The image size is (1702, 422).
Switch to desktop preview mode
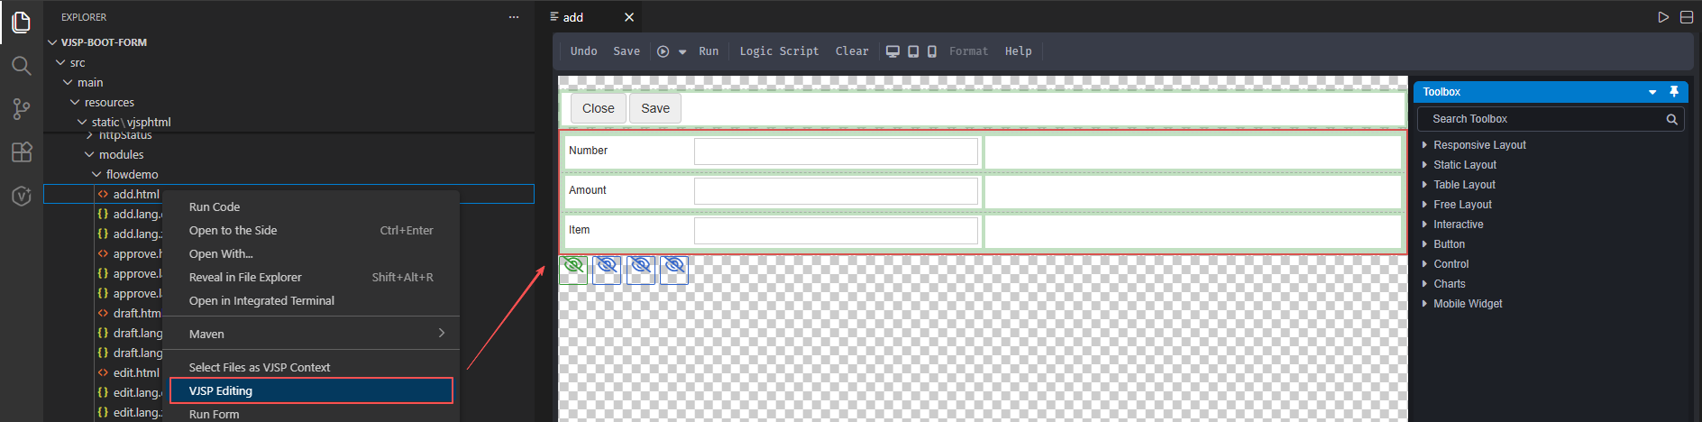(892, 51)
